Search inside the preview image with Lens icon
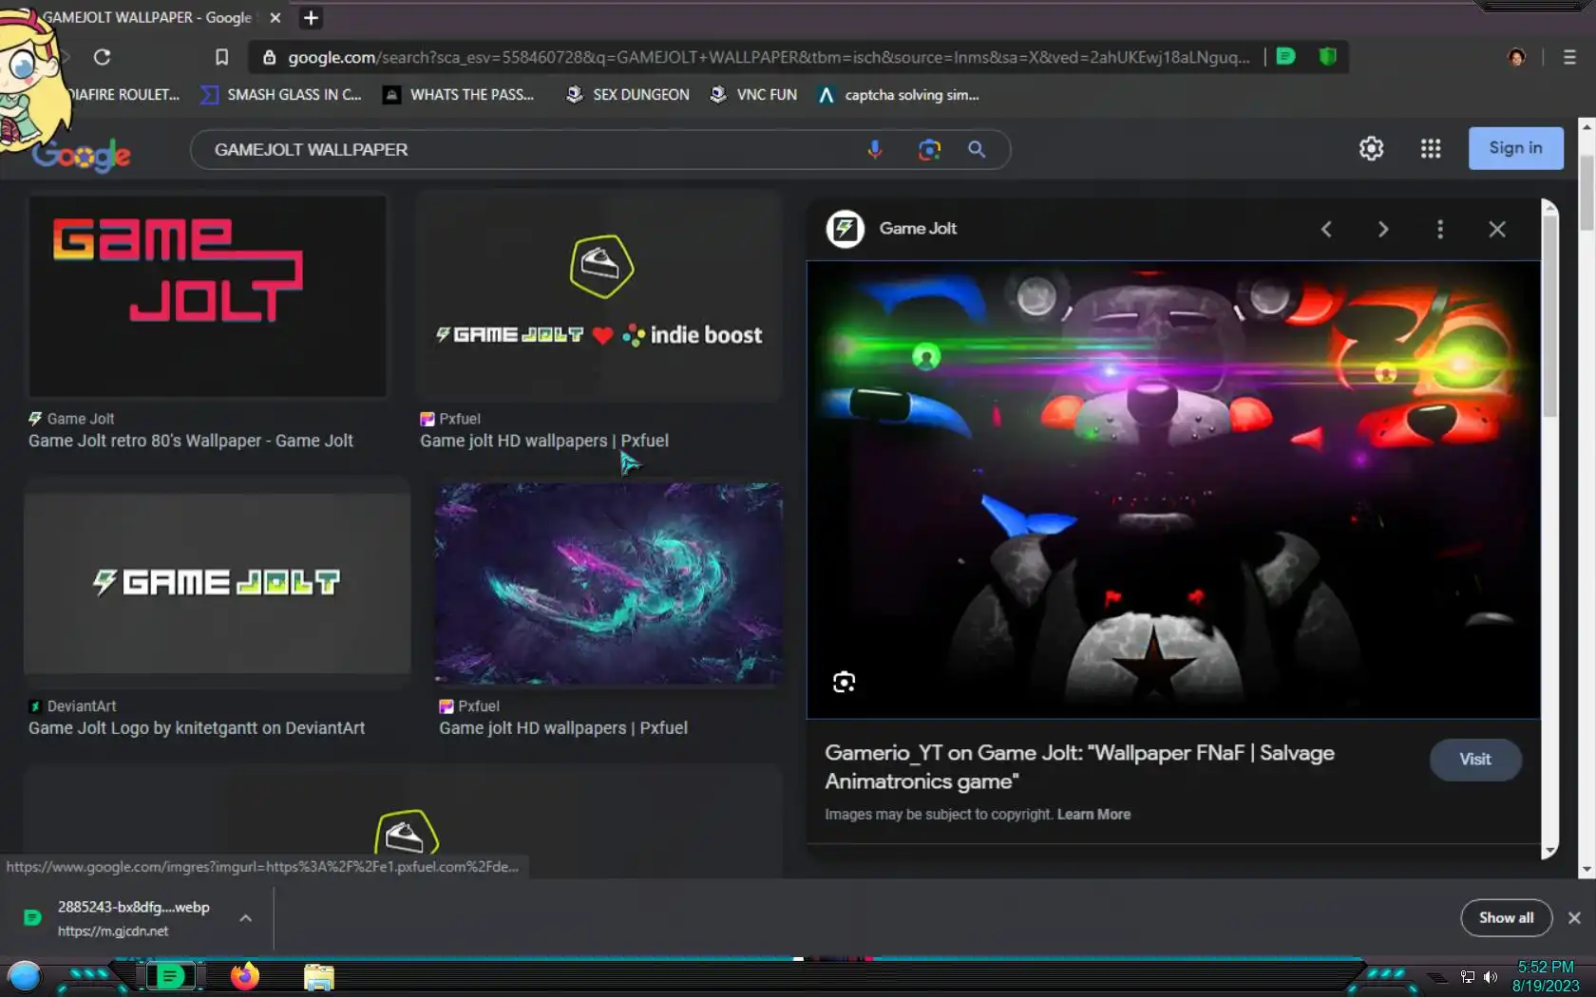Viewport: 1596px width, 997px height. [844, 683]
